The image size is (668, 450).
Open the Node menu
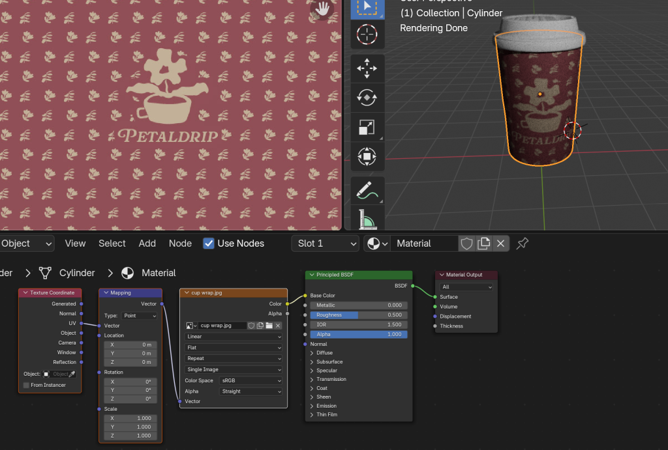point(180,244)
